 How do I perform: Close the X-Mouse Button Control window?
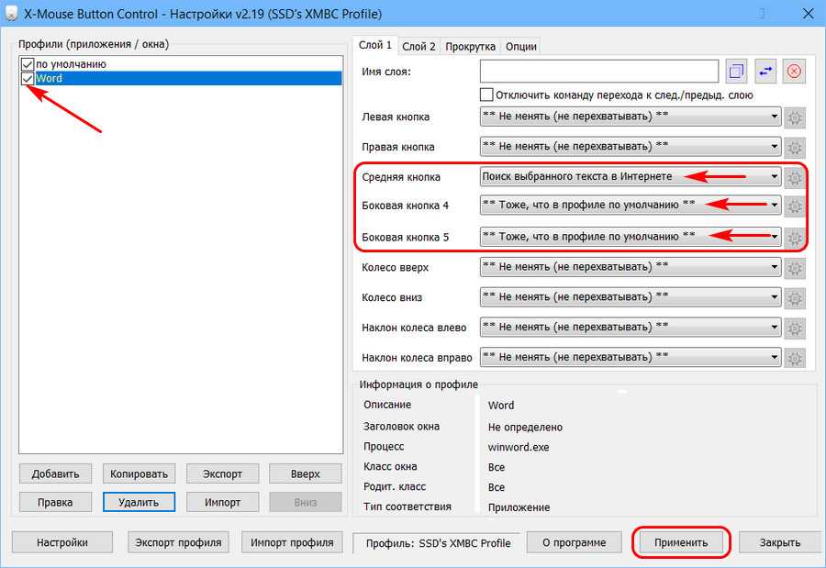coord(808,14)
